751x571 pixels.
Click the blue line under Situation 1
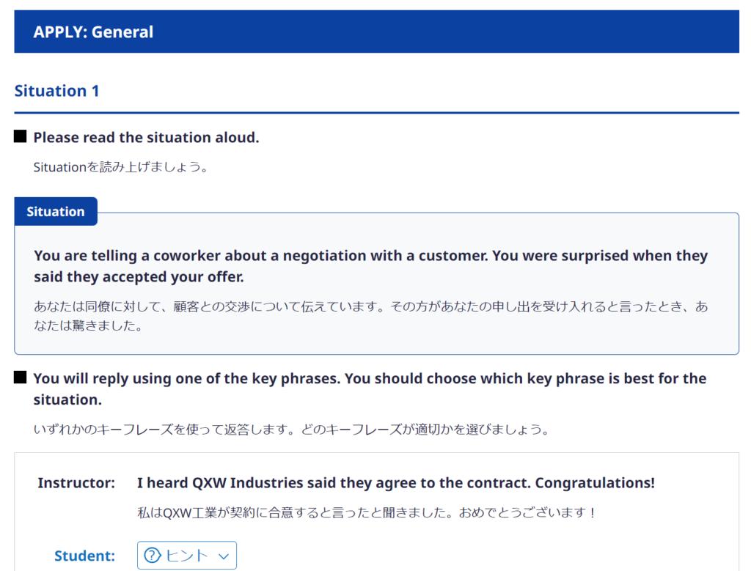(x=376, y=113)
